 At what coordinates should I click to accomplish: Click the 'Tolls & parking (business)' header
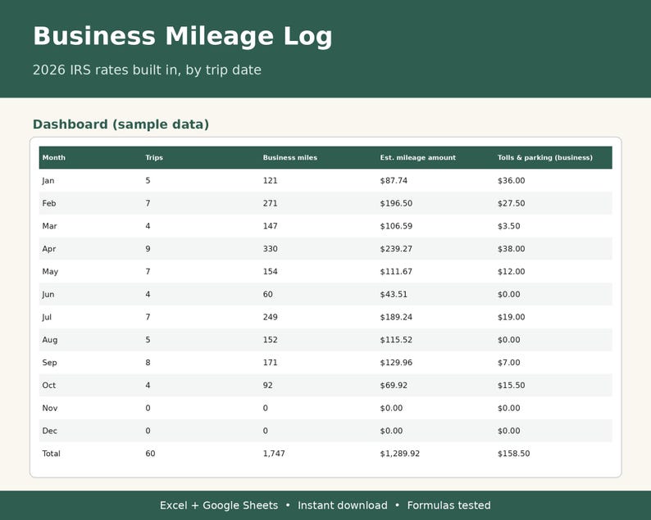[544, 157]
